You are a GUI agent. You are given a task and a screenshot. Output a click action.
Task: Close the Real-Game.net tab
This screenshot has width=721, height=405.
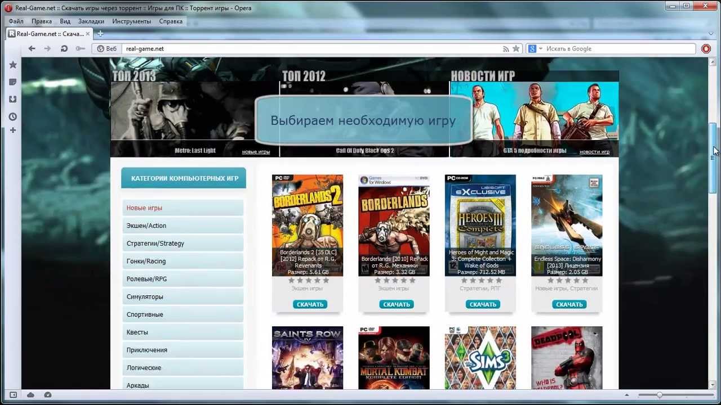click(89, 34)
